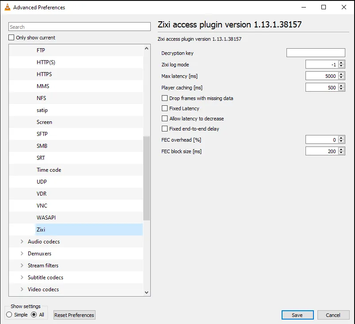Select the Simple settings radio button
The width and height of the screenshot is (355, 324).
[9, 315]
